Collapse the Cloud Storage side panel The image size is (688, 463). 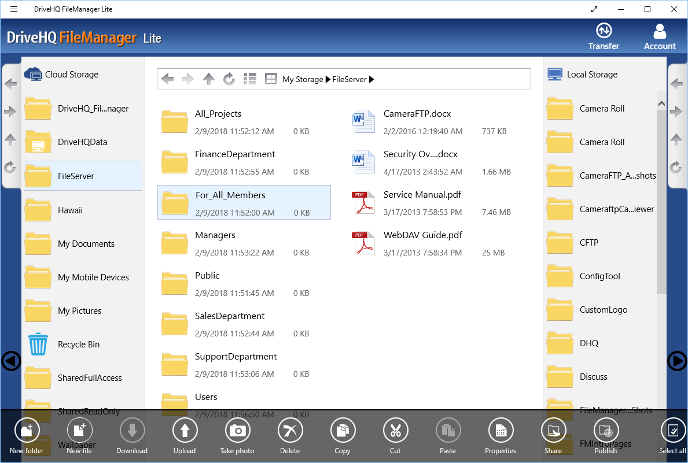(x=11, y=361)
